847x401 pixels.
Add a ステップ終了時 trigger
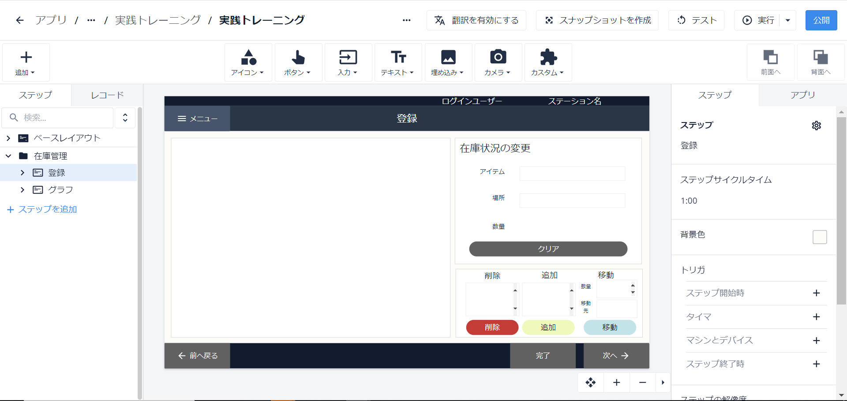point(817,364)
